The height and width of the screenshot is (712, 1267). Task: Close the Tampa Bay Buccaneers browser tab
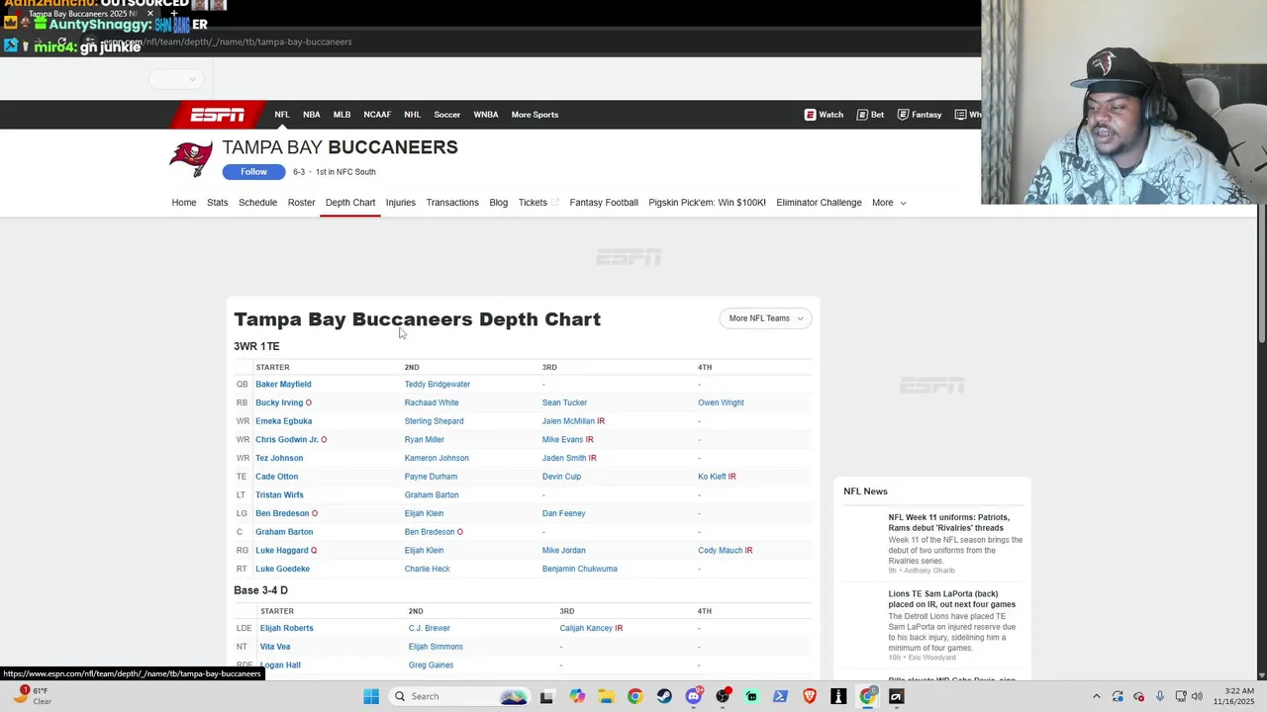pos(150,14)
